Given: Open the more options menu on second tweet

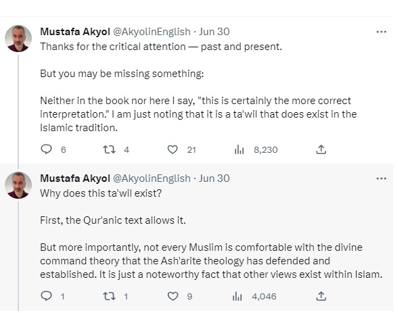Looking at the screenshot, I should [381, 178].
